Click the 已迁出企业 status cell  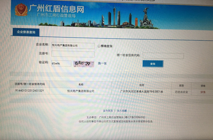181,92
